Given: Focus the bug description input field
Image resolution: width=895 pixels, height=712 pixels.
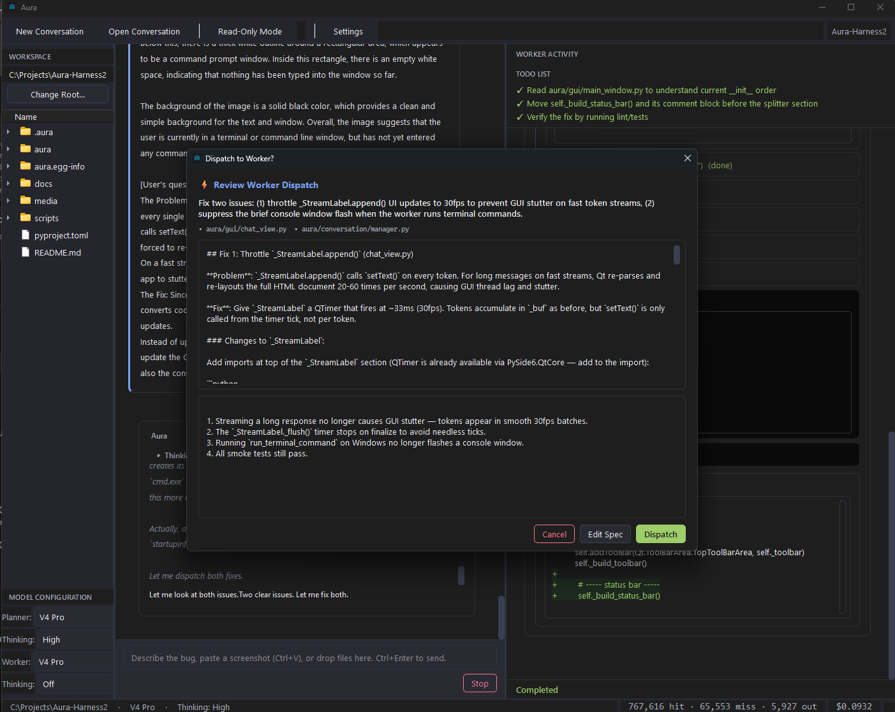Looking at the screenshot, I should tap(309, 658).
